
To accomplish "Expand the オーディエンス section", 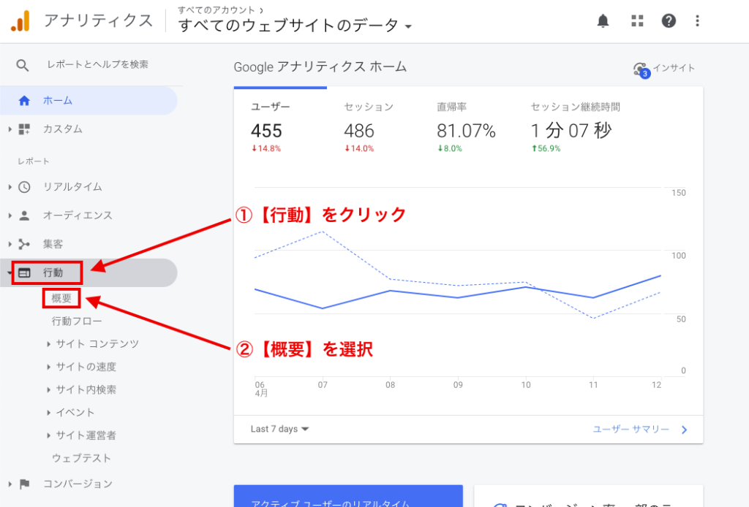I will point(10,216).
